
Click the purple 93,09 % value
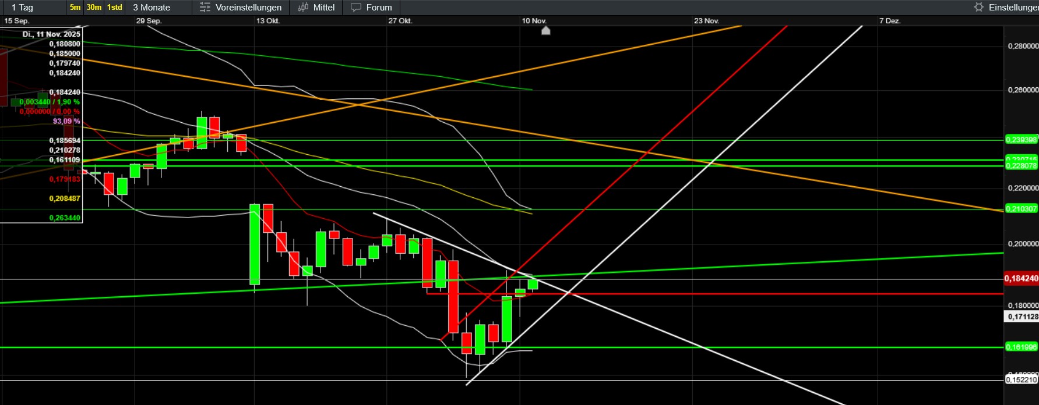(66, 122)
